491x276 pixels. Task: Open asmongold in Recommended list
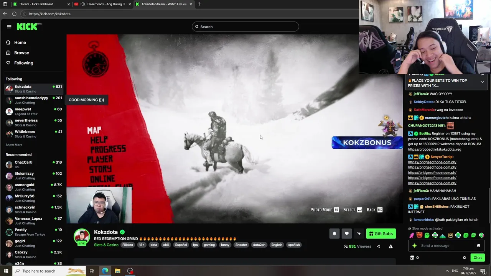pos(34,187)
